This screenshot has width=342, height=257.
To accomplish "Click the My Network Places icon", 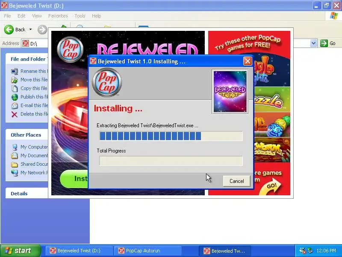I will click(15, 173).
